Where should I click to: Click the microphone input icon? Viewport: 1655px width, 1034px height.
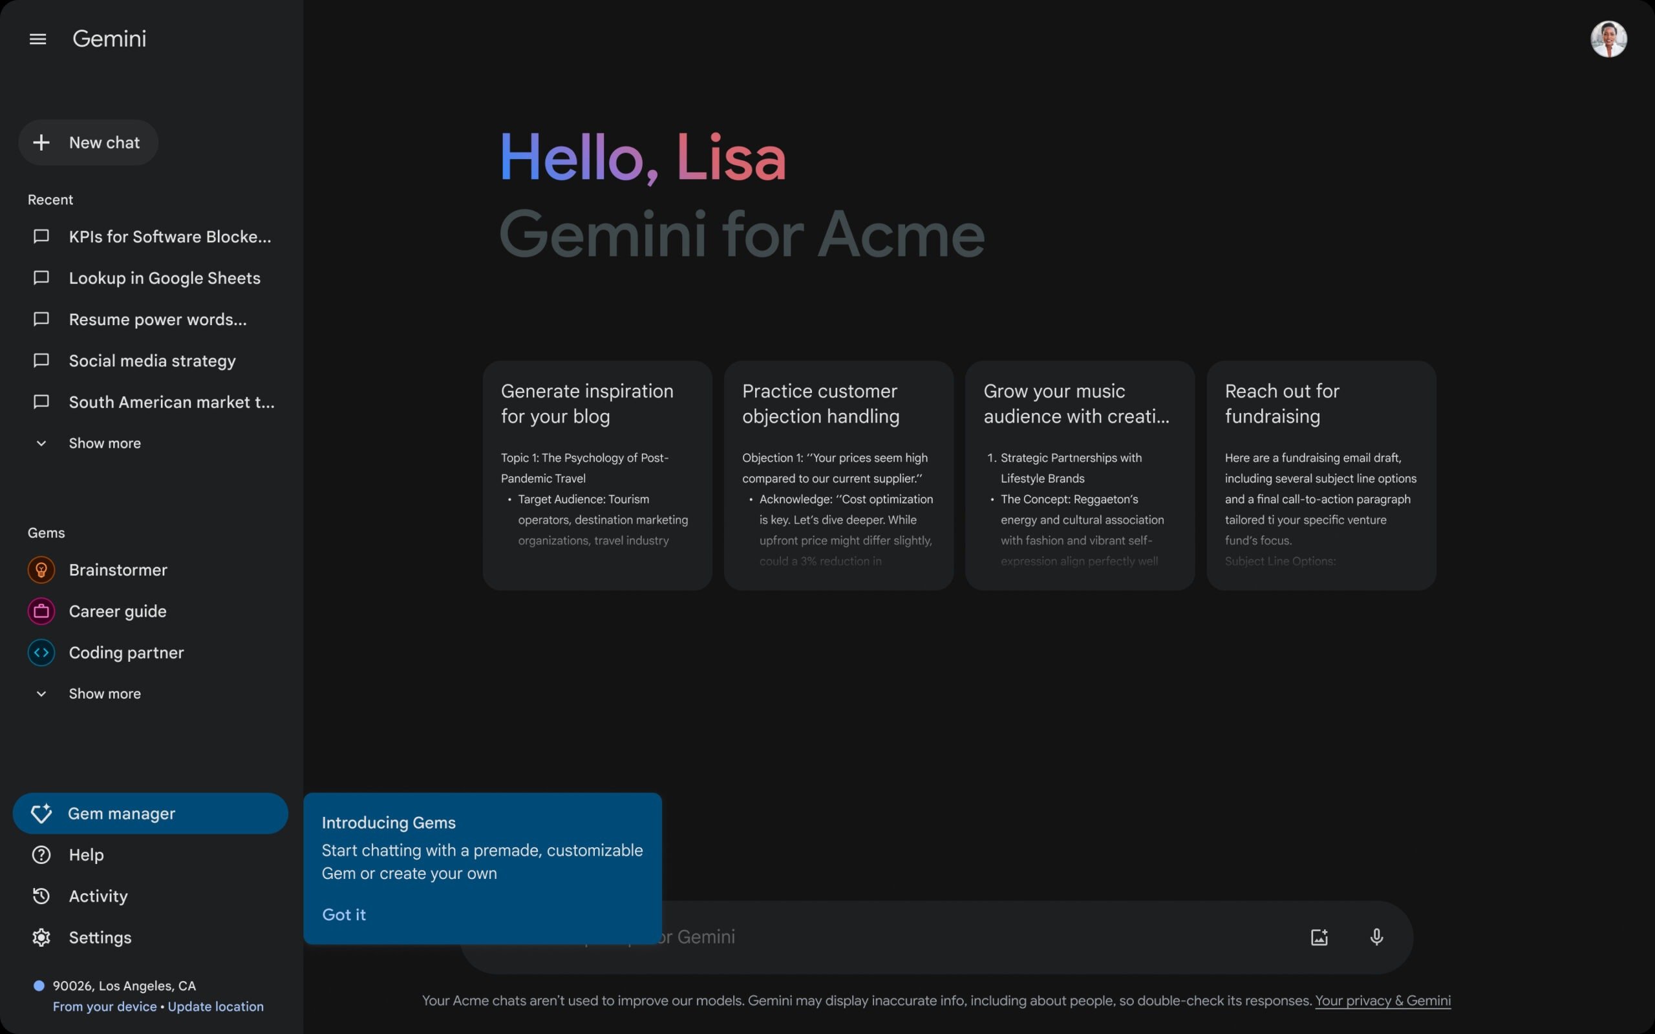(x=1378, y=935)
